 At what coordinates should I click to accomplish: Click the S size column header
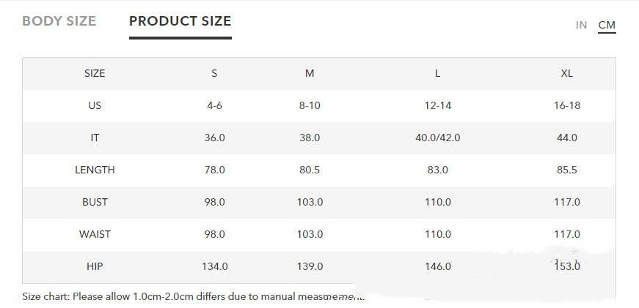pyautogui.click(x=215, y=73)
